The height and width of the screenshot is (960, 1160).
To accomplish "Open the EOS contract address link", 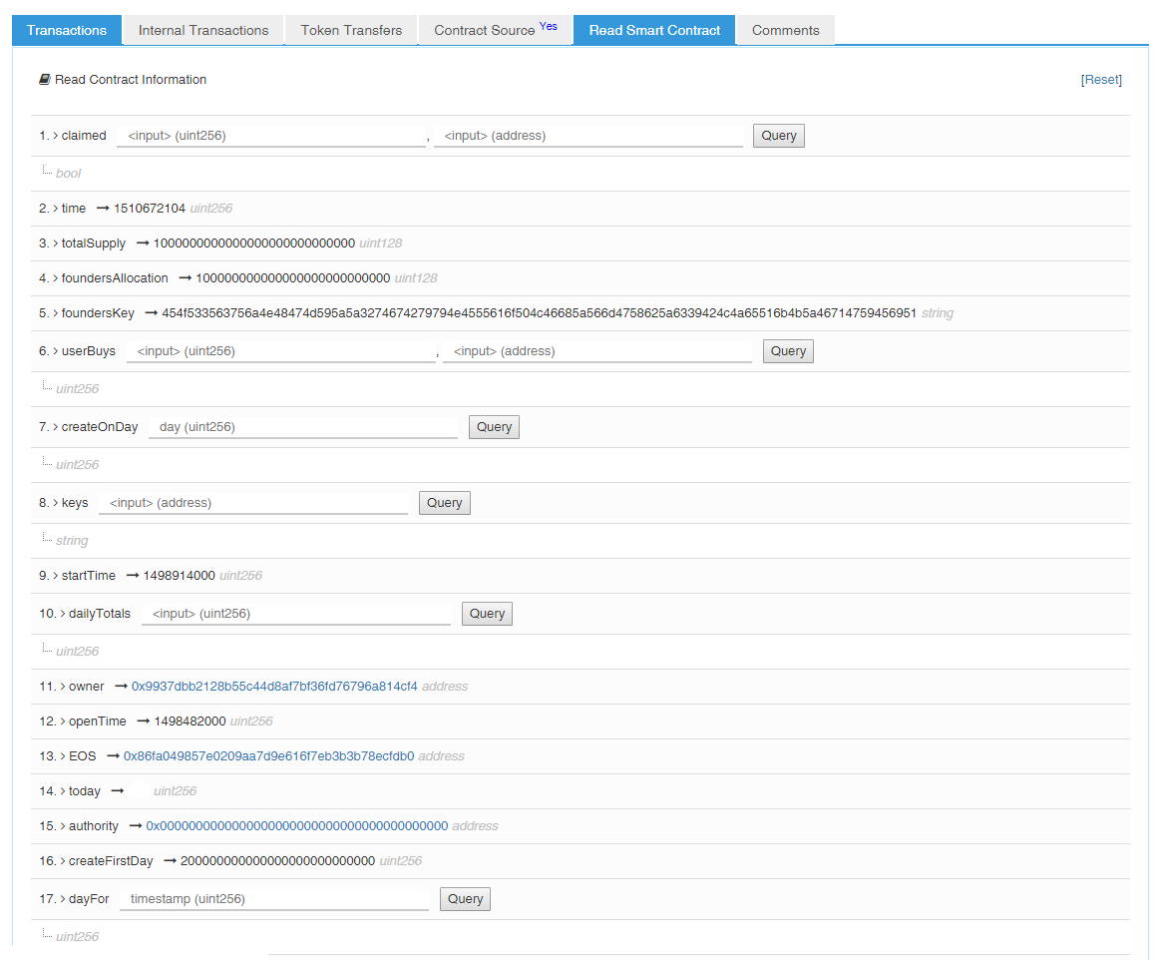I will tap(268, 755).
